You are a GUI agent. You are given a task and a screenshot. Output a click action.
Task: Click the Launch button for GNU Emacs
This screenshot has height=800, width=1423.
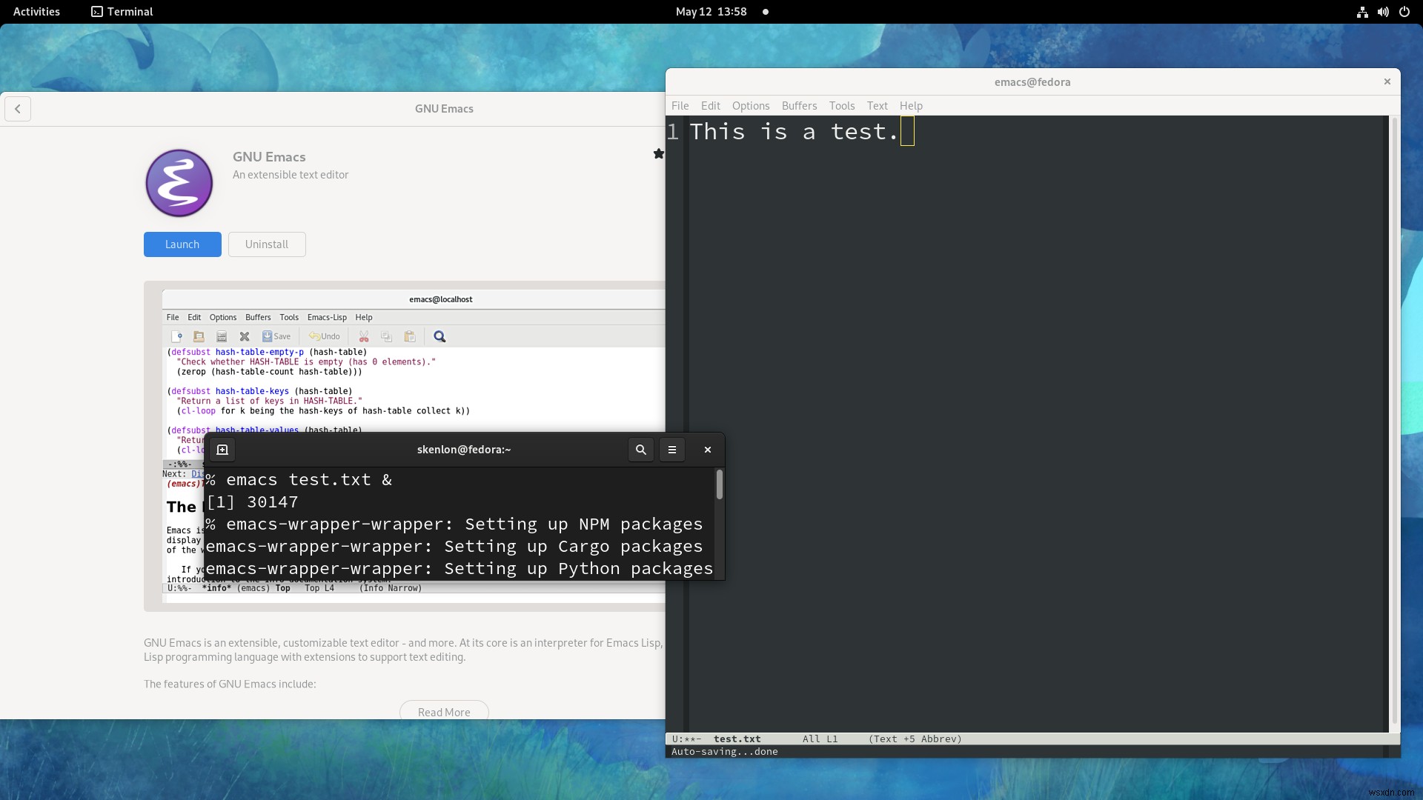182,243
